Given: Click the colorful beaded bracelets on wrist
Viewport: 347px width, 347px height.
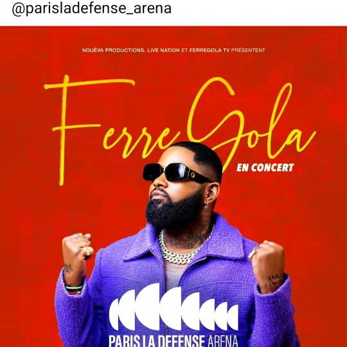Looking at the screenshot, I should pos(74,290).
